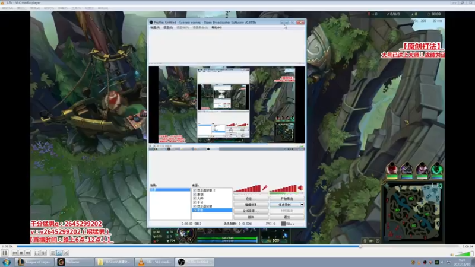Image resolution: width=475 pixels, height=267 pixels.
Task: Pause the VLC video playback
Action: pyautogui.click(x=5, y=253)
